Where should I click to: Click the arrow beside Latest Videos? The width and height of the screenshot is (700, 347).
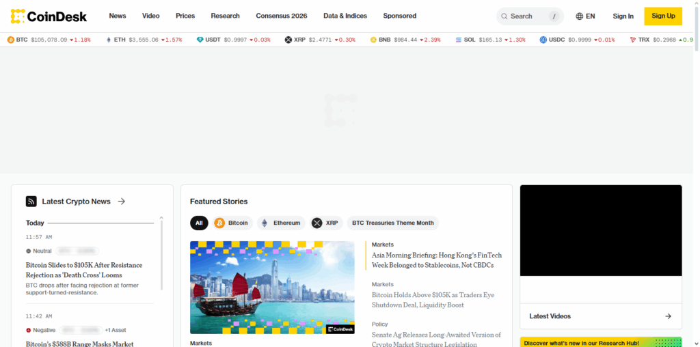pos(668,316)
